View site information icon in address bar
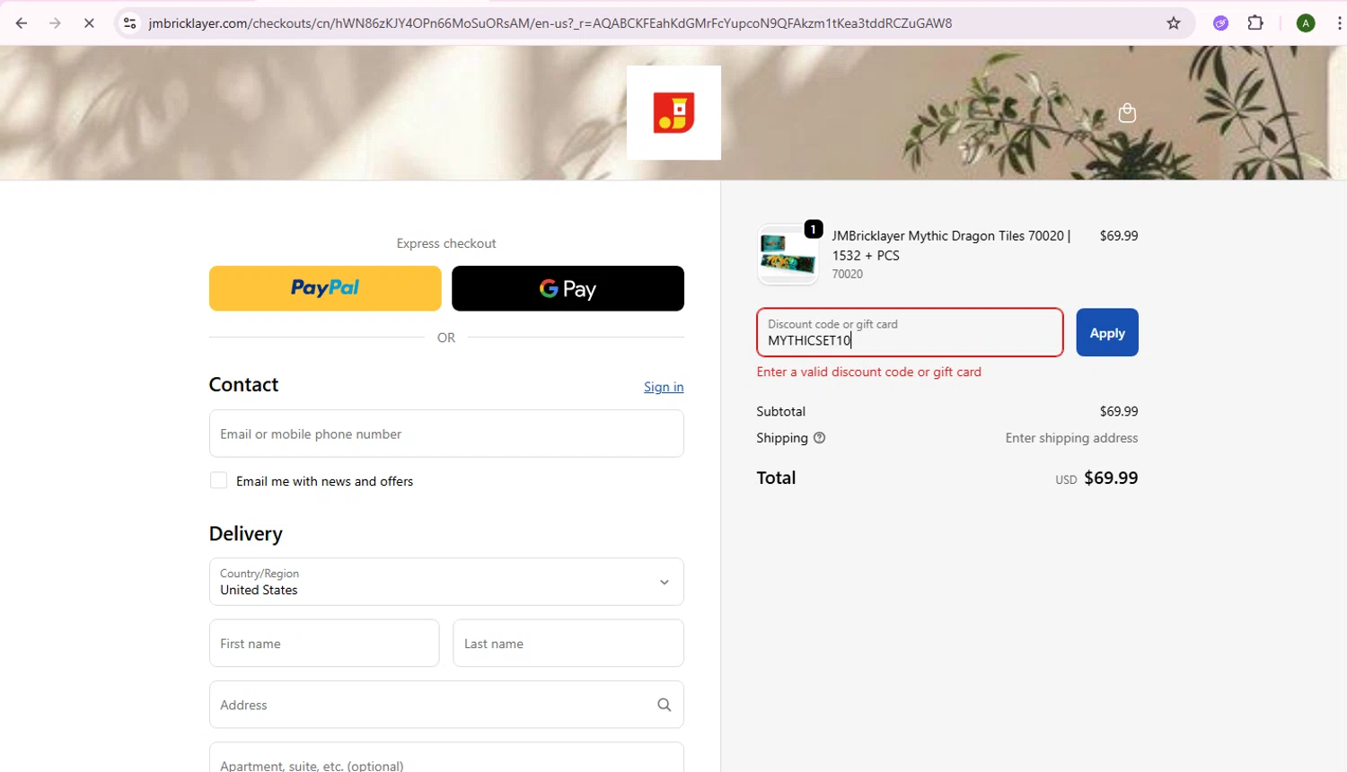1347x772 pixels. pos(130,23)
